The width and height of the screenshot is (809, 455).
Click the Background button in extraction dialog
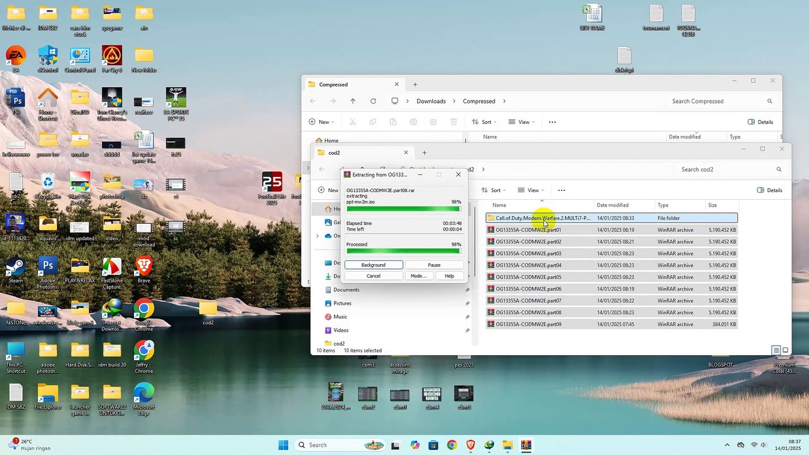pos(374,265)
